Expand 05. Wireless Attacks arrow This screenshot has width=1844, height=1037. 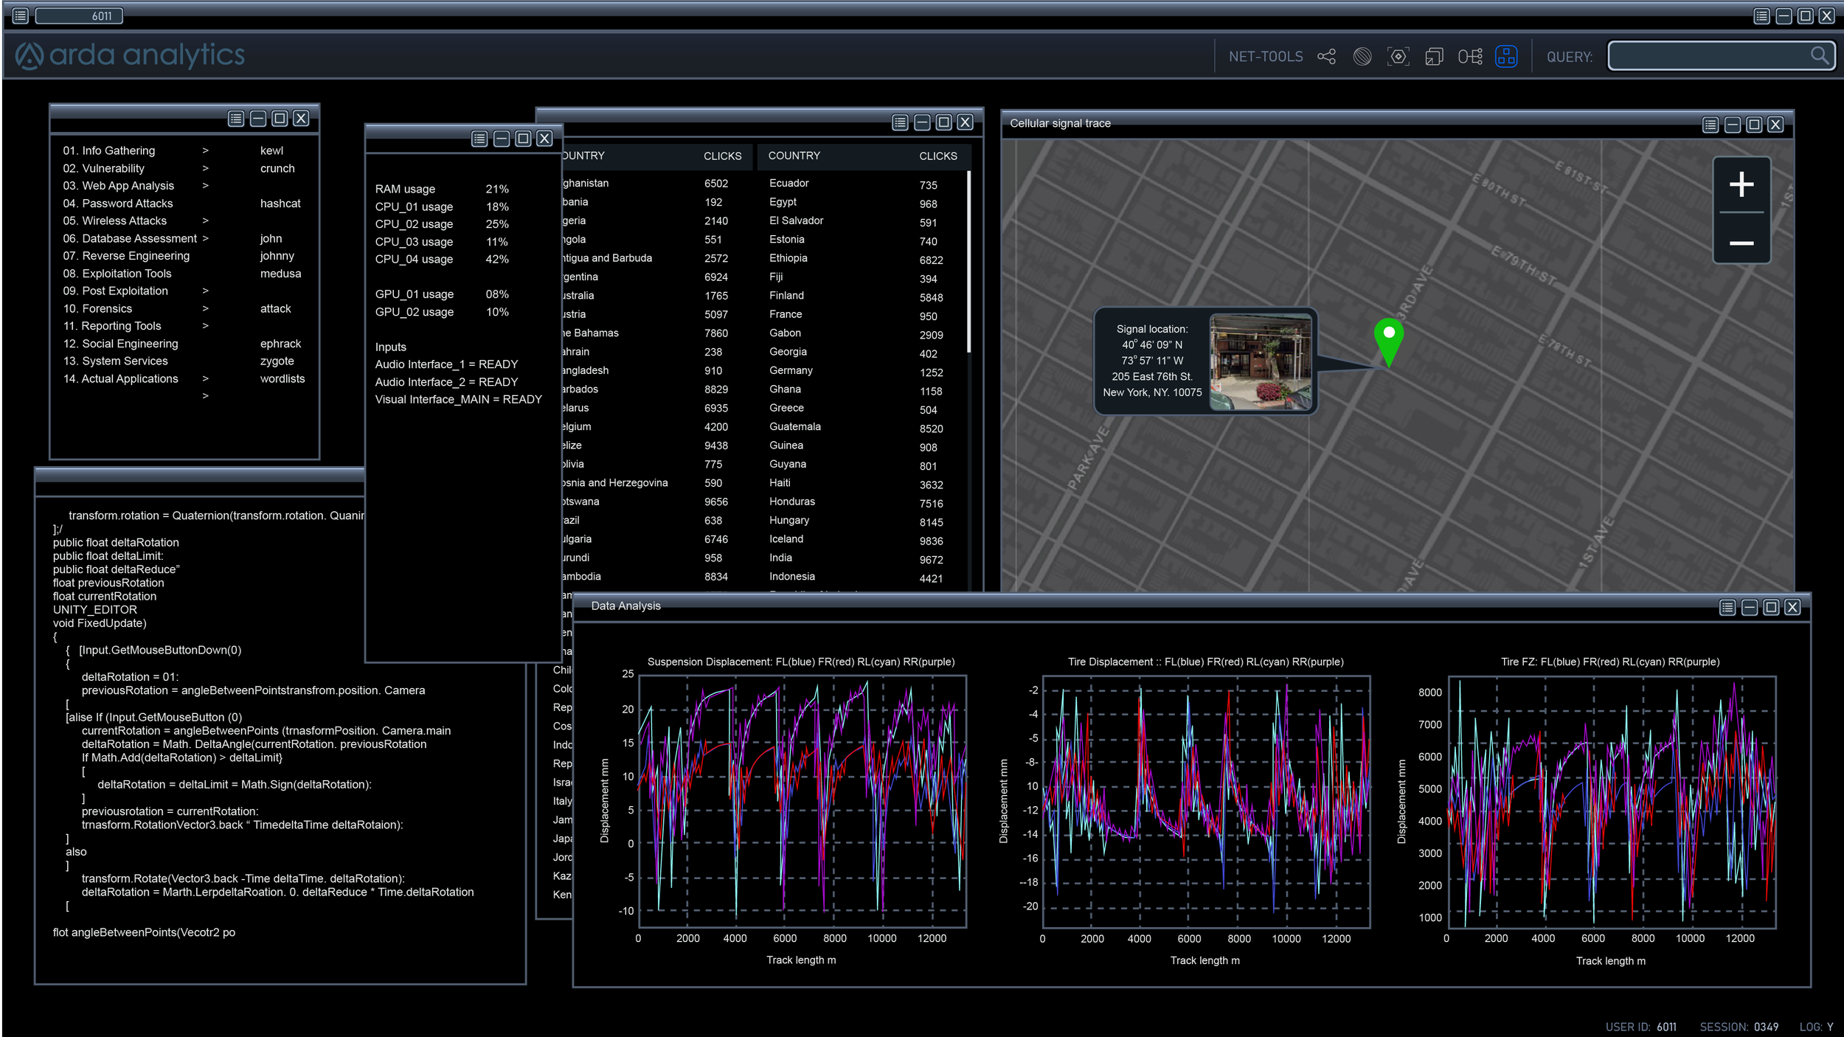pos(205,221)
